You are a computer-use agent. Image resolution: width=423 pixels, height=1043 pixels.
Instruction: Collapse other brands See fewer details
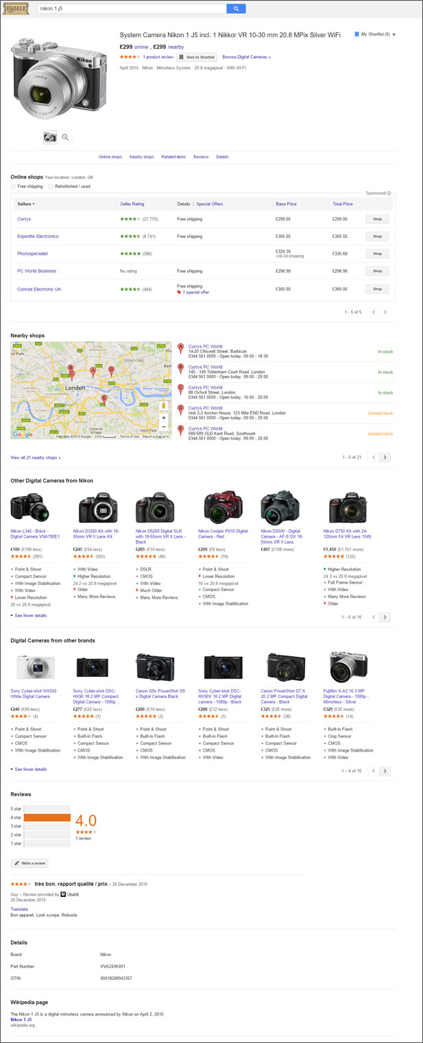30,769
